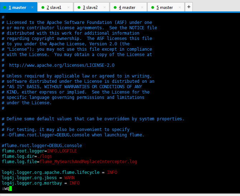Click the log4j.logger.org.mortbay = INFO line
Screen dimensions: 240x196
41,183
